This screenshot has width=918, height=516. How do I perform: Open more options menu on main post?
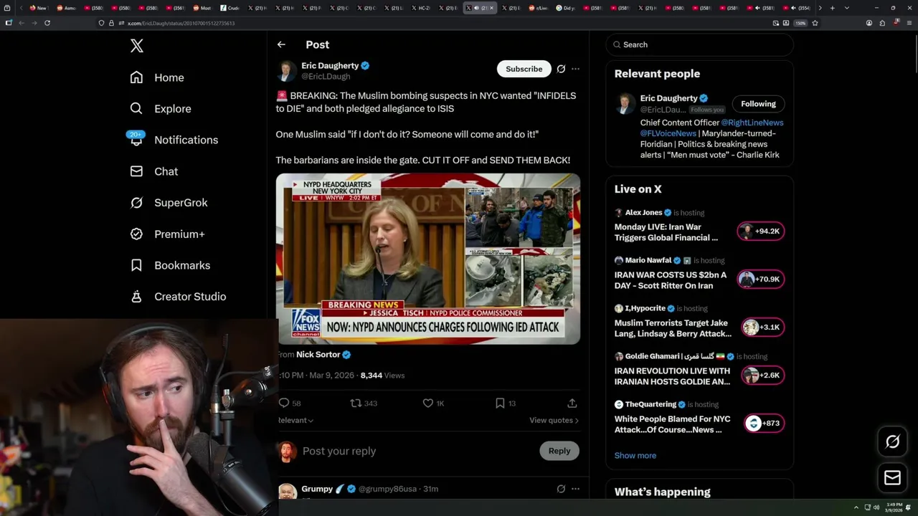575,69
